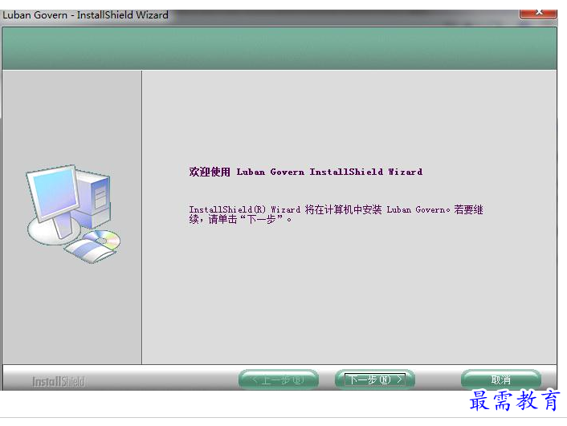Close the Luban Govern installer window
The image size is (567, 426).
[x=538, y=14]
